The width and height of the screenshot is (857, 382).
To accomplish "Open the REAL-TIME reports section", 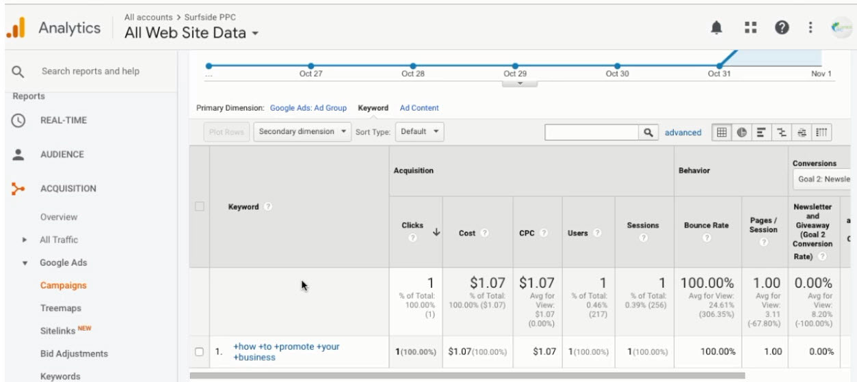I will tap(64, 120).
